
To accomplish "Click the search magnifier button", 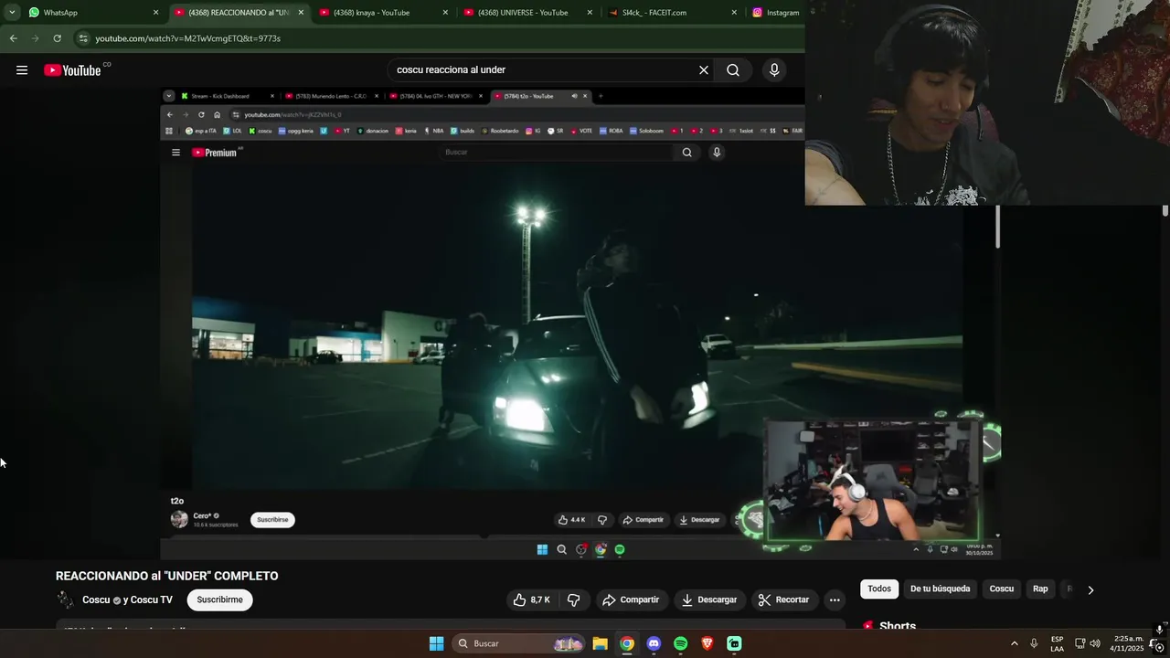I will click(x=733, y=70).
